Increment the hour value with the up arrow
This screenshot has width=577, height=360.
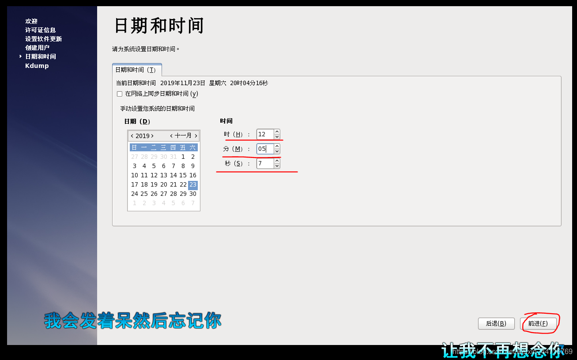pyautogui.click(x=276, y=132)
